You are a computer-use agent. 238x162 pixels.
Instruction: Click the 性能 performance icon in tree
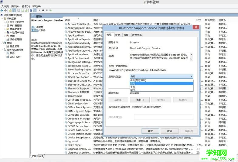pos(8,36)
